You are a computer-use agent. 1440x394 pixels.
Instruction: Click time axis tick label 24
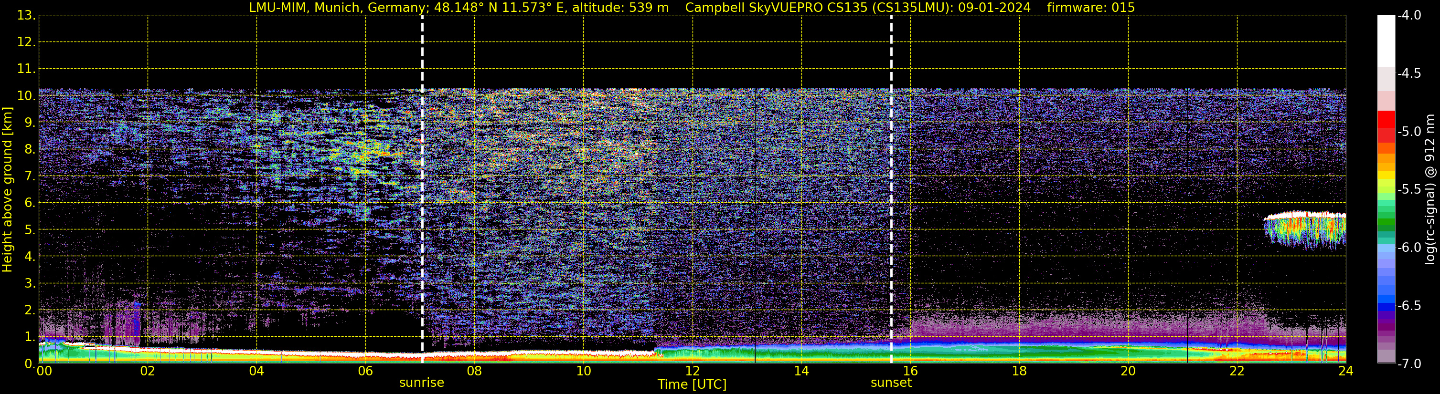point(1345,371)
